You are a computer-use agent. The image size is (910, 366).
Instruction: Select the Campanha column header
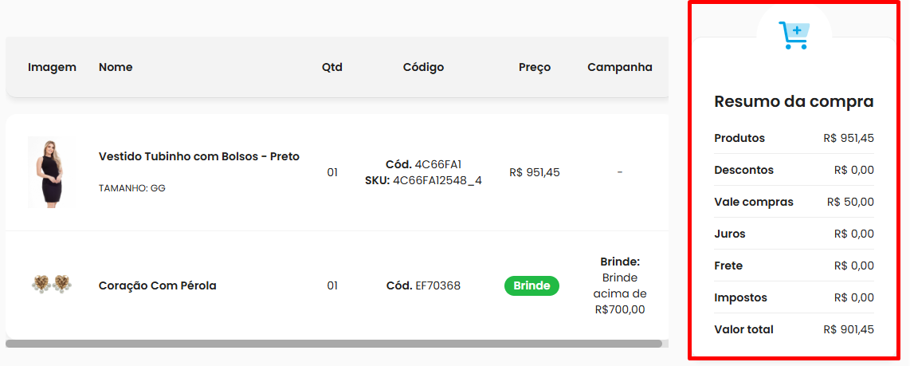point(620,68)
